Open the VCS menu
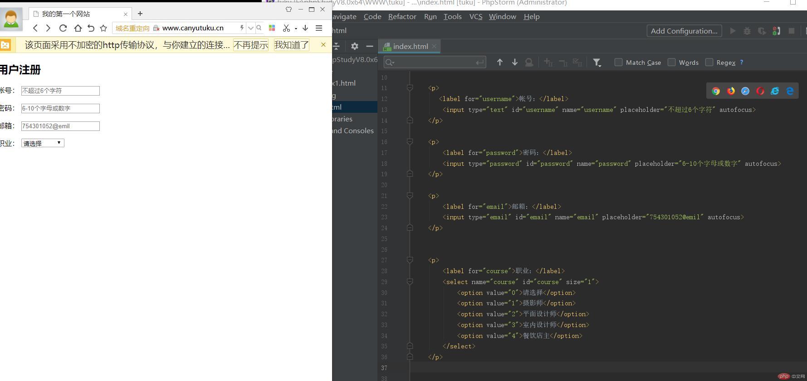Image resolution: width=807 pixels, height=381 pixels. 475,17
